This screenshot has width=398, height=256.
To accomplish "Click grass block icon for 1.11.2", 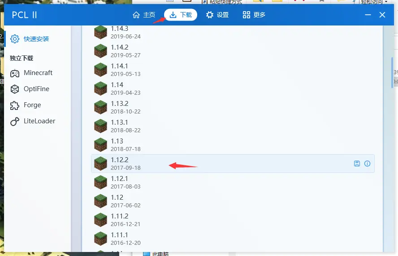I will (x=100, y=220).
